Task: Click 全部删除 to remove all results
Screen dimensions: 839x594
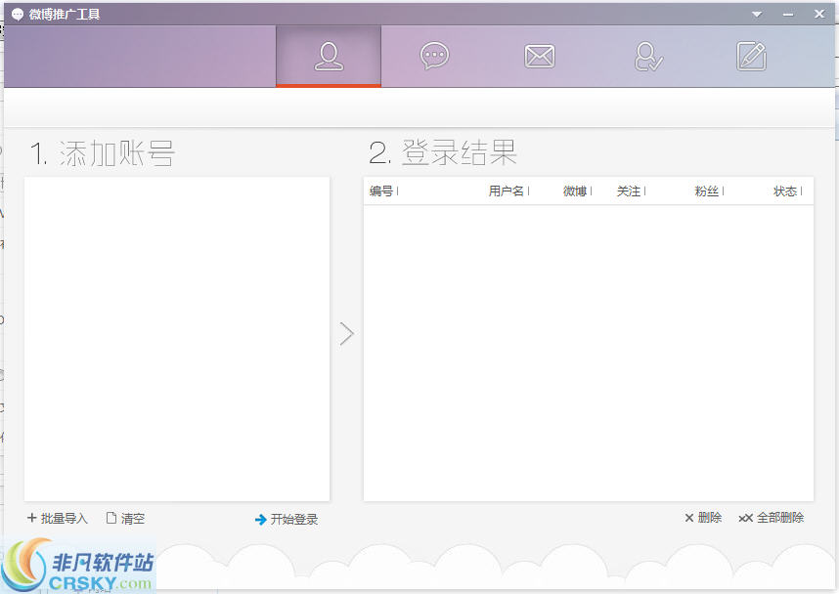Action: pyautogui.click(x=778, y=518)
